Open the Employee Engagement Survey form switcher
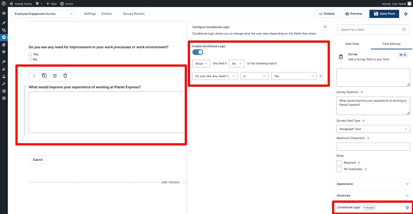The image size is (413, 214). (x=43, y=14)
